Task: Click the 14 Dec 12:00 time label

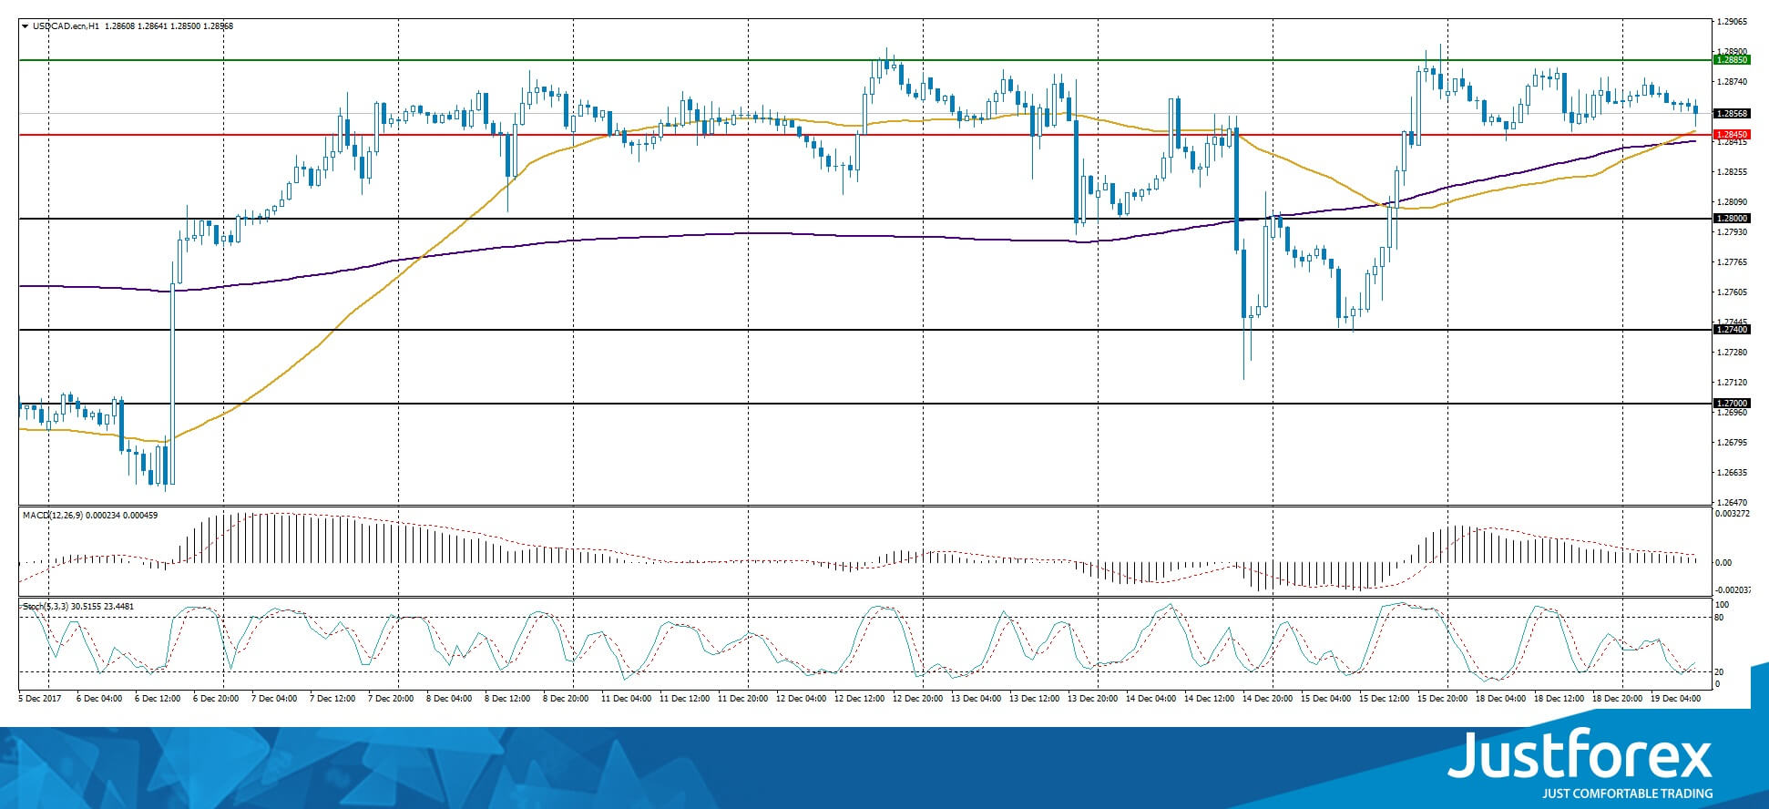Action: tap(1209, 699)
